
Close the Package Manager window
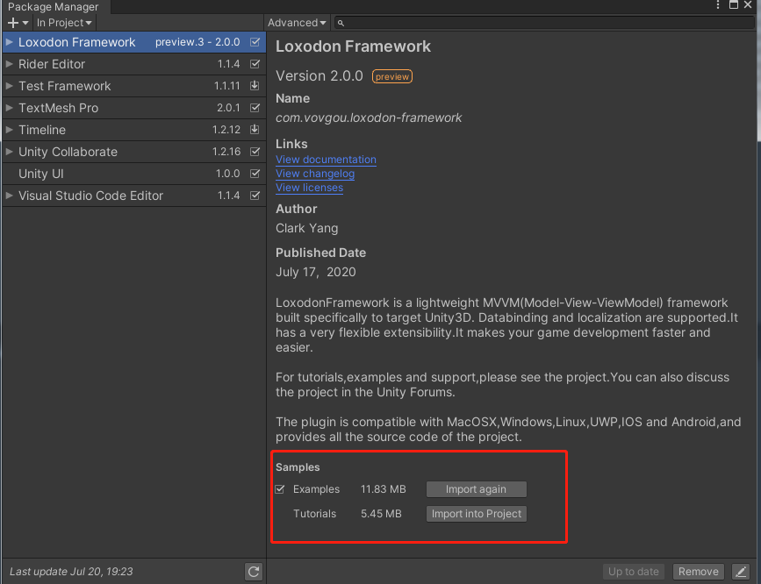pos(748,5)
